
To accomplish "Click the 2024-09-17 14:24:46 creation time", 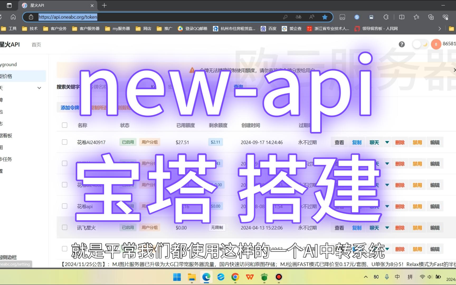I will [x=262, y=142].
